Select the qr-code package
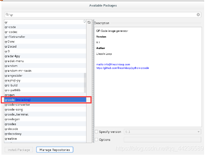 pyautogui.click(x=45, y=27)
